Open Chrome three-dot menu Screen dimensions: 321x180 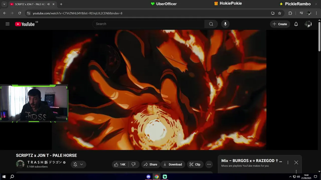tap(316, 13)
